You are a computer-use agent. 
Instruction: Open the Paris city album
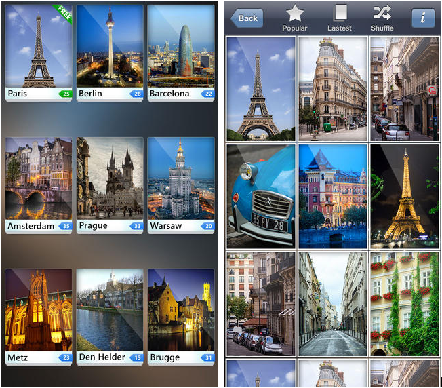39,53
